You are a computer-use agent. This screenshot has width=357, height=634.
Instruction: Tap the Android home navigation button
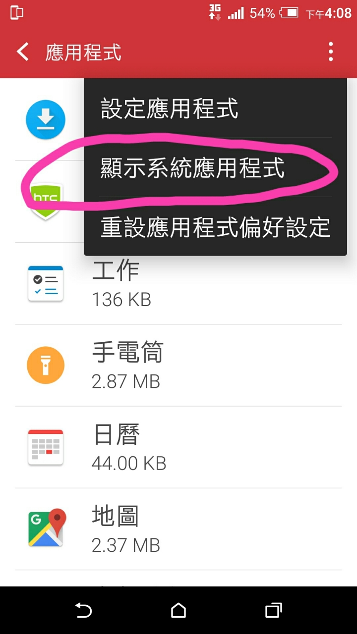tap(178, 610)
